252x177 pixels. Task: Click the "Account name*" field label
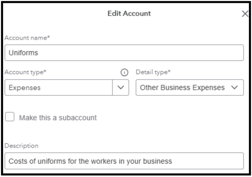point(27,37)
